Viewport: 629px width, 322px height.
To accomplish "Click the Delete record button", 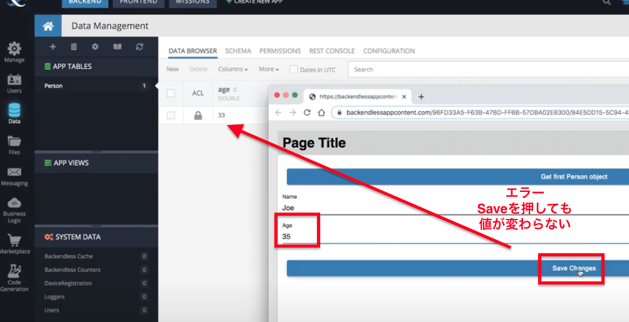I will click(198, 69).
